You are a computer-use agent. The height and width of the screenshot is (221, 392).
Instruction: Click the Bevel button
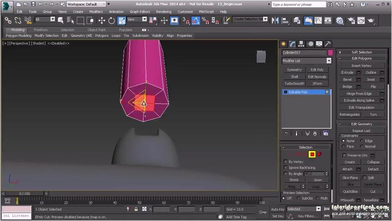click(x=347, y=79)
